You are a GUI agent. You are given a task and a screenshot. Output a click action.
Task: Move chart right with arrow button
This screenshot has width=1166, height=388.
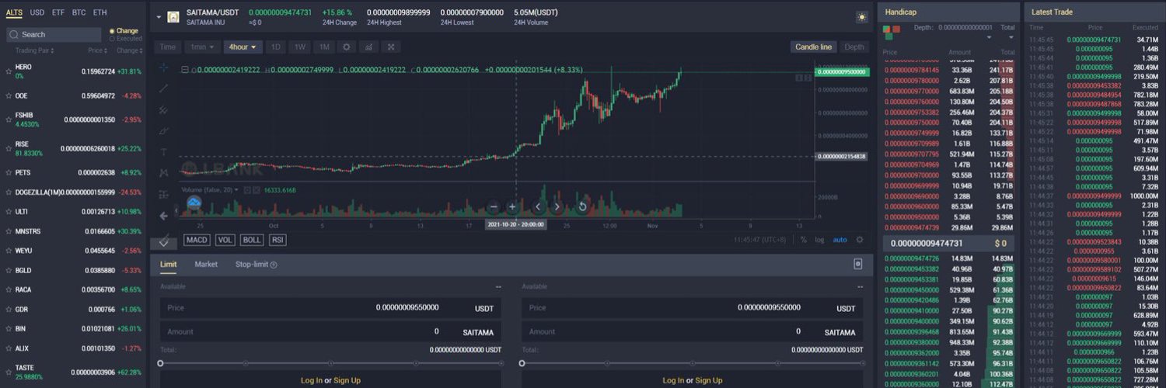(557, 206)
